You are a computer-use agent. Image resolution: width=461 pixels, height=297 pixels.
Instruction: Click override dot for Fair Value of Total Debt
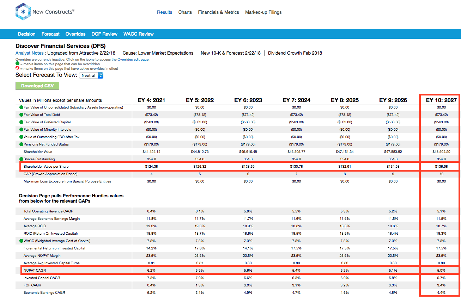[21, 115]
